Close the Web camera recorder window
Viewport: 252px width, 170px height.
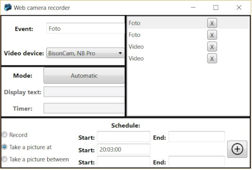click(x=239, y=8)
